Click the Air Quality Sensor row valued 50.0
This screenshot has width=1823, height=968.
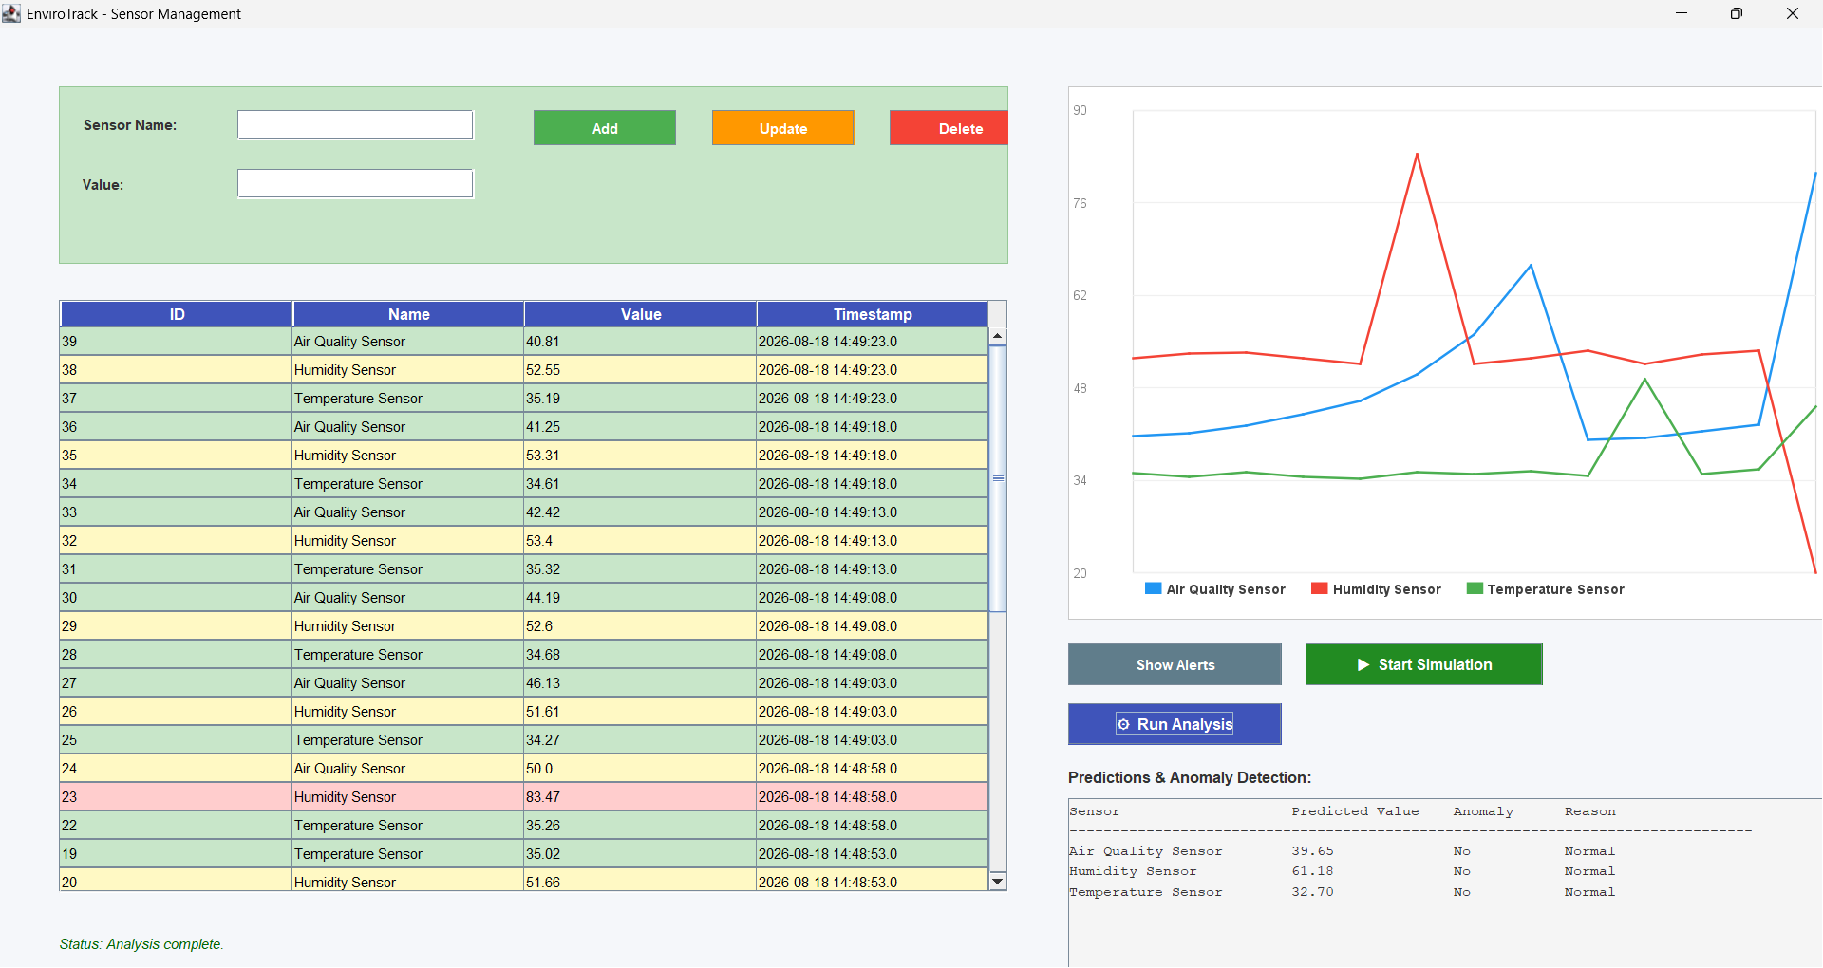(524, 769)
